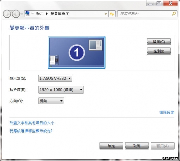Open 我應該選擇哪些顯示設定? help link
The image size is (180, 161).
coord(31,131)
